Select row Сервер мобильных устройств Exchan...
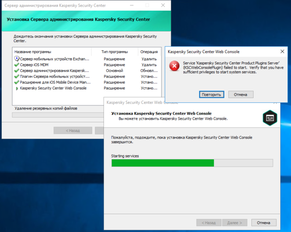Viewport: 291px width, 232px height. tap(87, 59)
